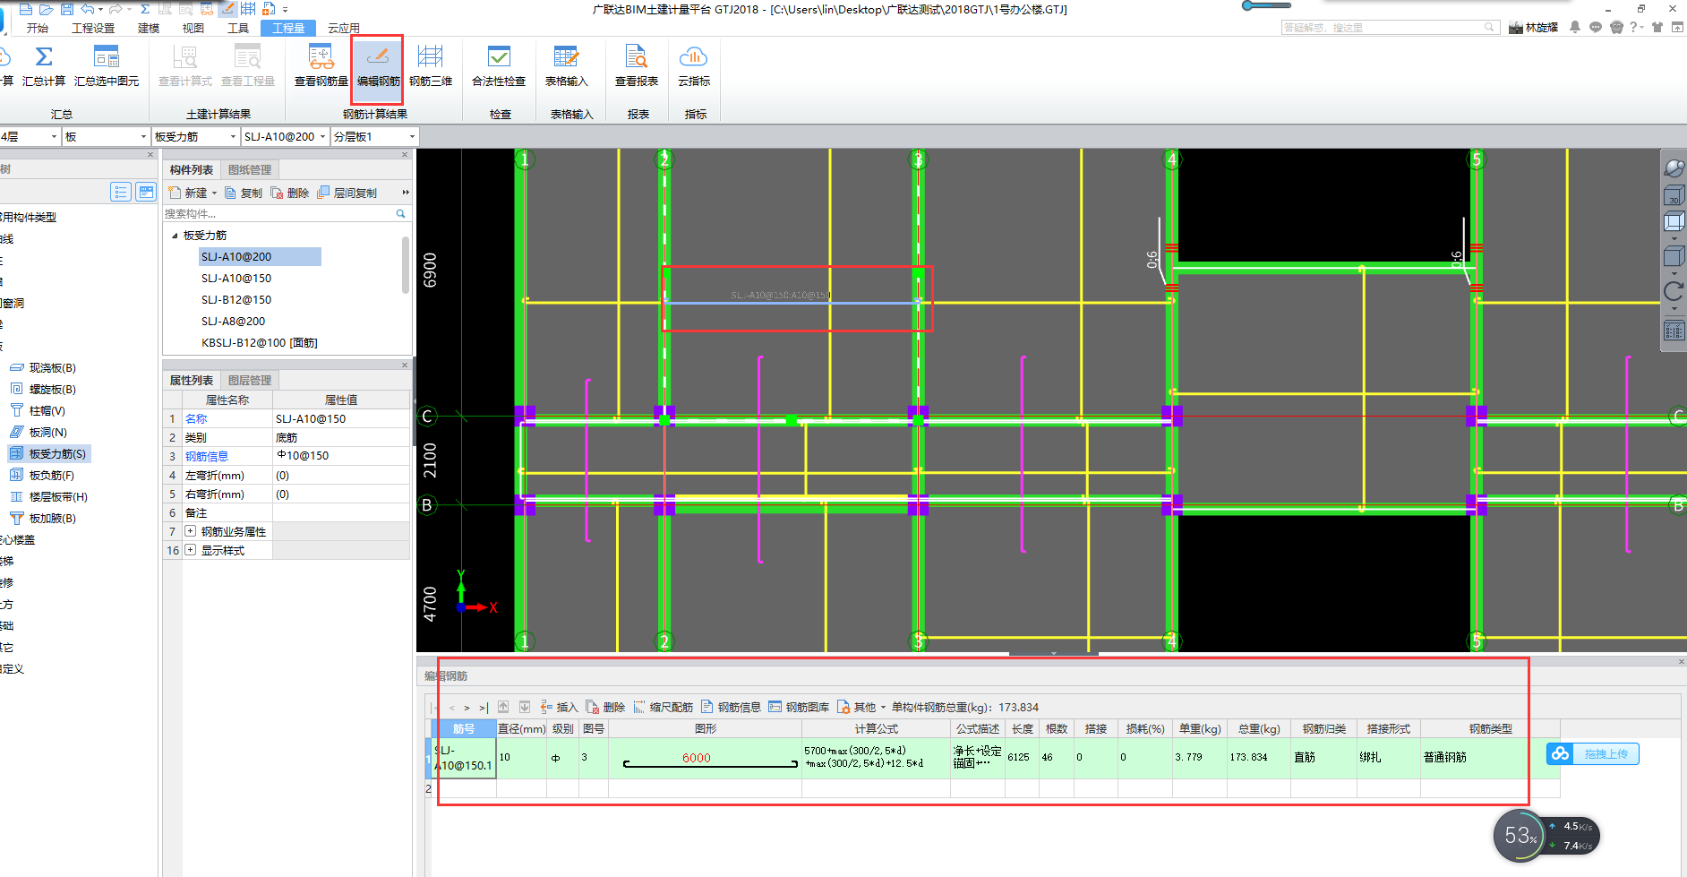Click the rotate view icon in the right toolbar
Image resolution: width=1687 pixels, height=877 pixels.
tap(1674, 291)
